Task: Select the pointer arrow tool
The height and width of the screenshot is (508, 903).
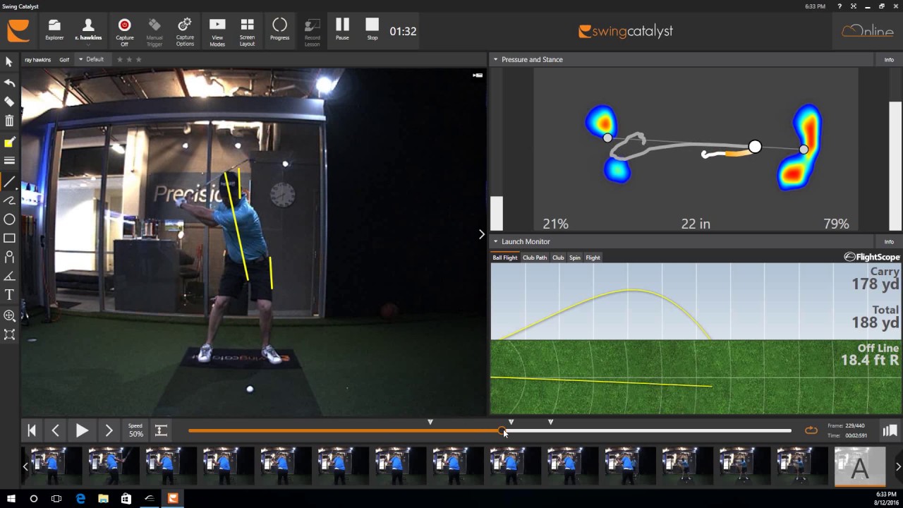Action: tap(9, 62)
